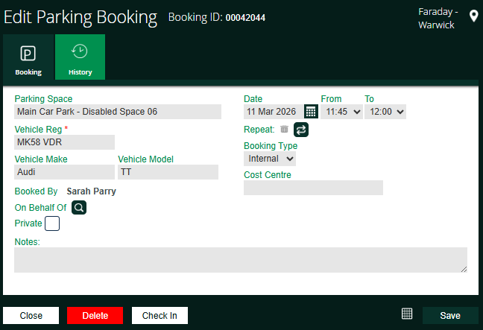This screenshot has width=483, height=330.
Task: Toggle the Private checkbox
Action: click(x=52, y=223)
